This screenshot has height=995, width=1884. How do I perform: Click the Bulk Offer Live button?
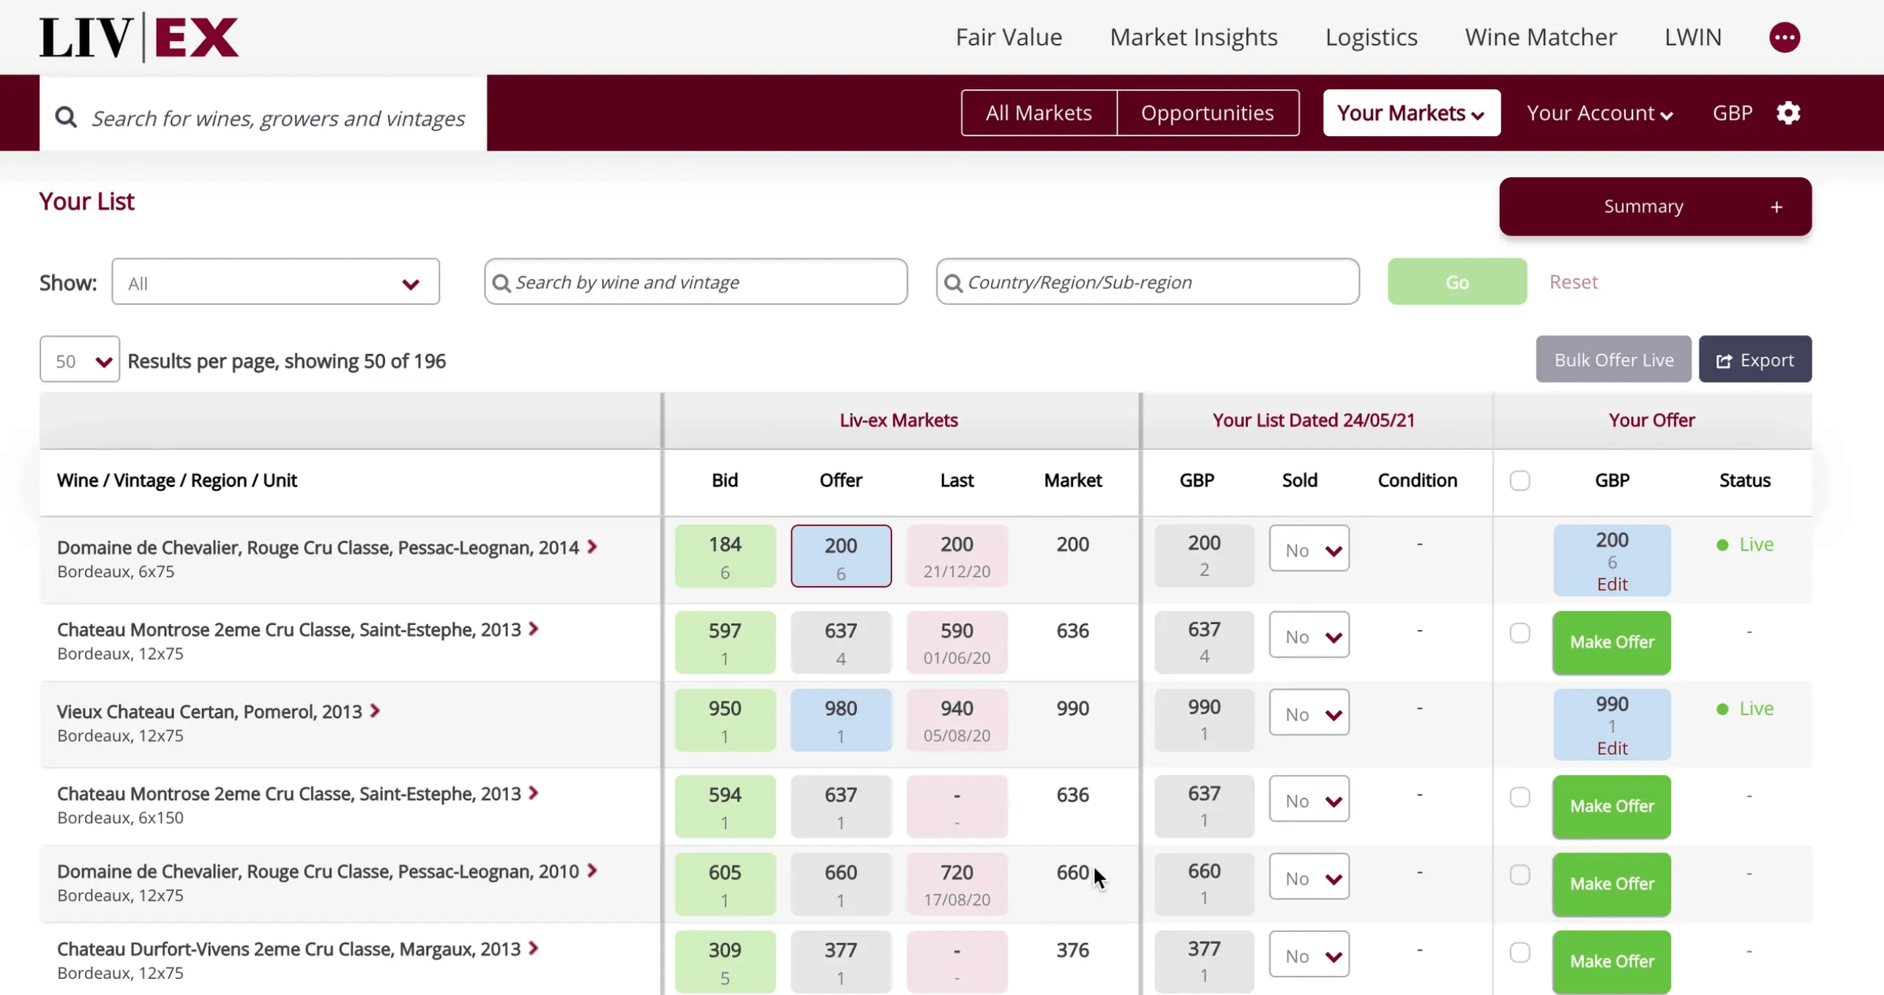tap(1612, 359)
